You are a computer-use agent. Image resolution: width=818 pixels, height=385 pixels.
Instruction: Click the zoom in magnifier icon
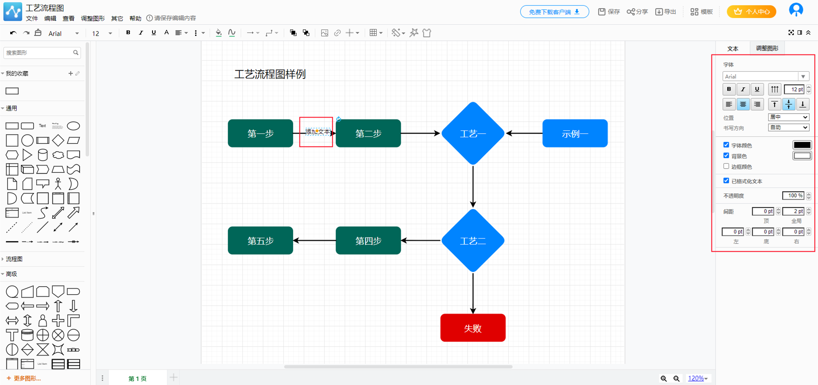[x=664, y=378]
